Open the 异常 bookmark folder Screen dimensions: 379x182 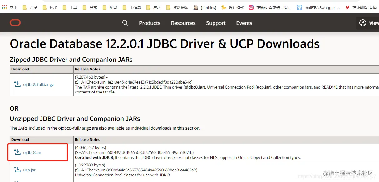click(x=90, y=7)
